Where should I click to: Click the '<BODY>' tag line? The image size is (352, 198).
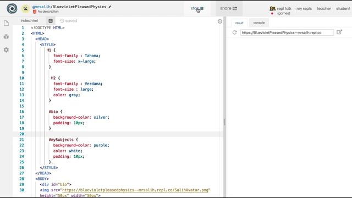(x=42, y=179)
